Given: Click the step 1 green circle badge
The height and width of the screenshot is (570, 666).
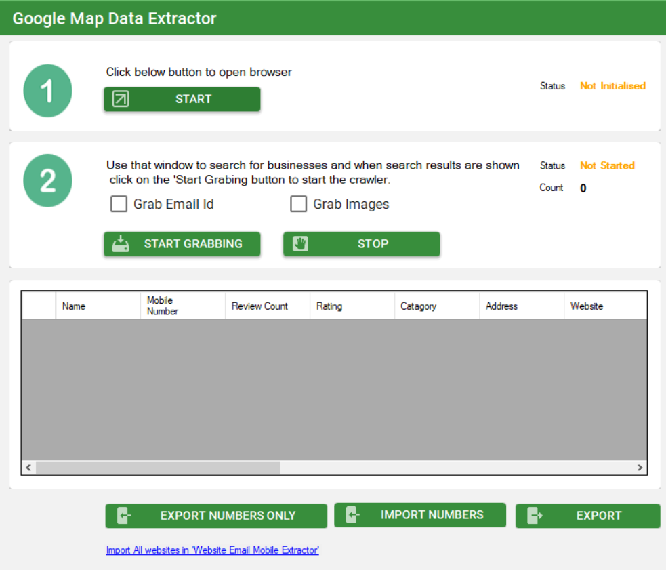Looking at the screenshot, I should pos(47,91).
